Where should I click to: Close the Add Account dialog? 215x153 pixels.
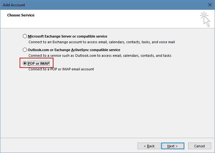click(x=210, y=5)
